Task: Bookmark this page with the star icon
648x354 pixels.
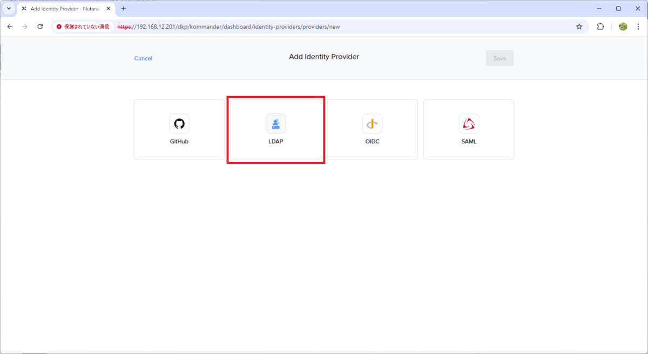Action: 579,26
